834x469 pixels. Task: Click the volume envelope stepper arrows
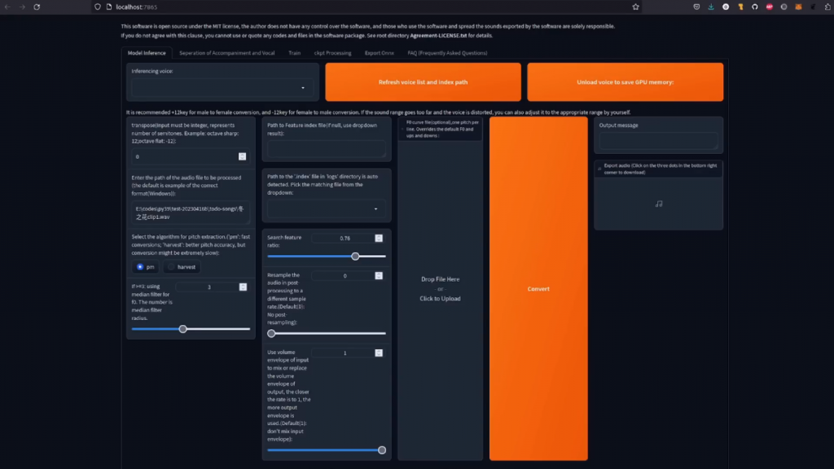pos(379,353)
